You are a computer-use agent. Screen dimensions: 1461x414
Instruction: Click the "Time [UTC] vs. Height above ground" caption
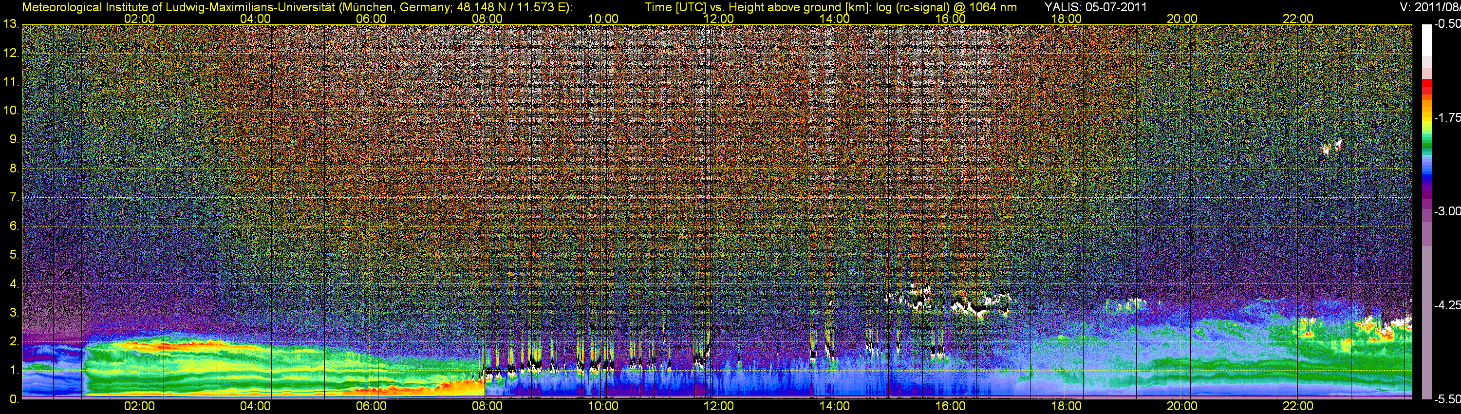(x=831, y=7)
